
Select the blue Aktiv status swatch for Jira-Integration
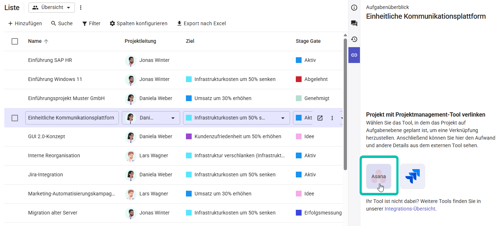tap(299, 175)
